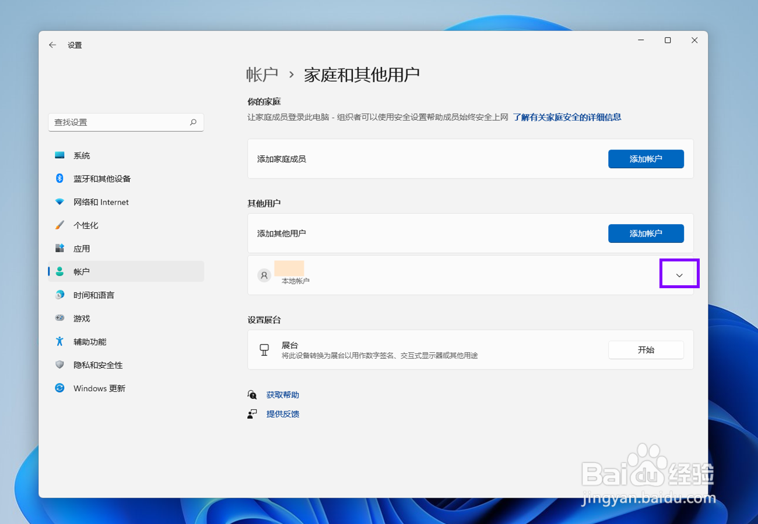The image size is (758, 524).
Task: Open 蓝牙和其他设备 settings
Action: tap(126, 179)
